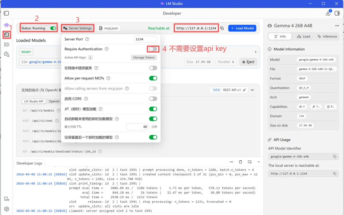344x215 pixels.
Task: Enable 在网络中提供服务 switch
Action: (x=153, y=68)
